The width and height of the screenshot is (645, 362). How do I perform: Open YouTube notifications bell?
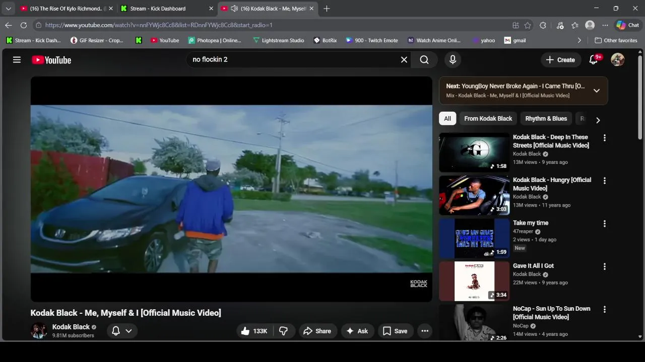(594, 60)
